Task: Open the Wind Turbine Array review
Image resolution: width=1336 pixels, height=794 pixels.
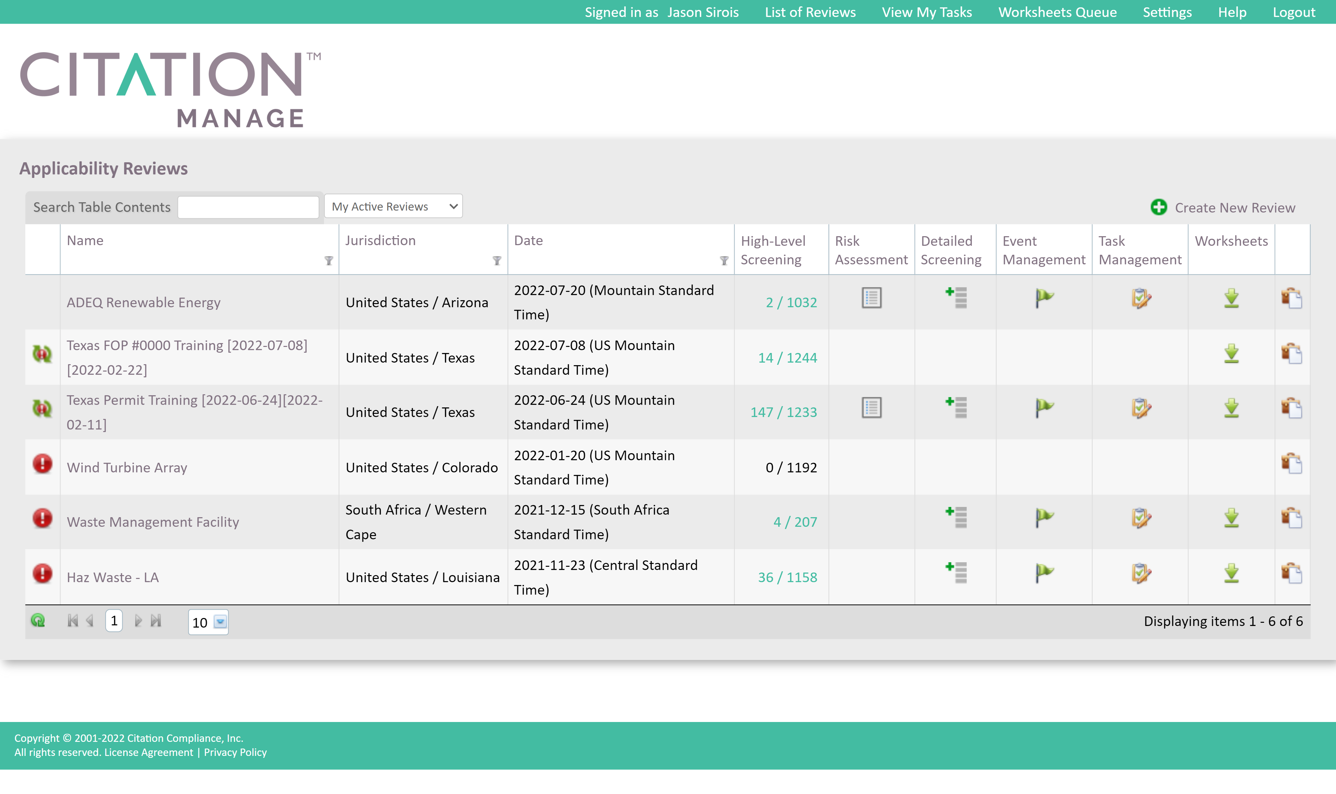Action: click(x=127, y=468)
